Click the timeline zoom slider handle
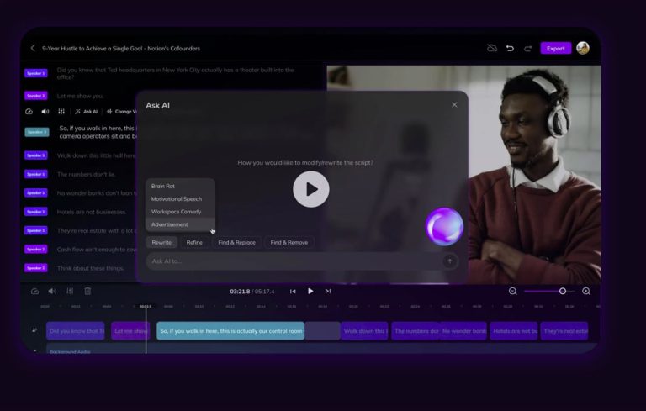 pos(563,291)
